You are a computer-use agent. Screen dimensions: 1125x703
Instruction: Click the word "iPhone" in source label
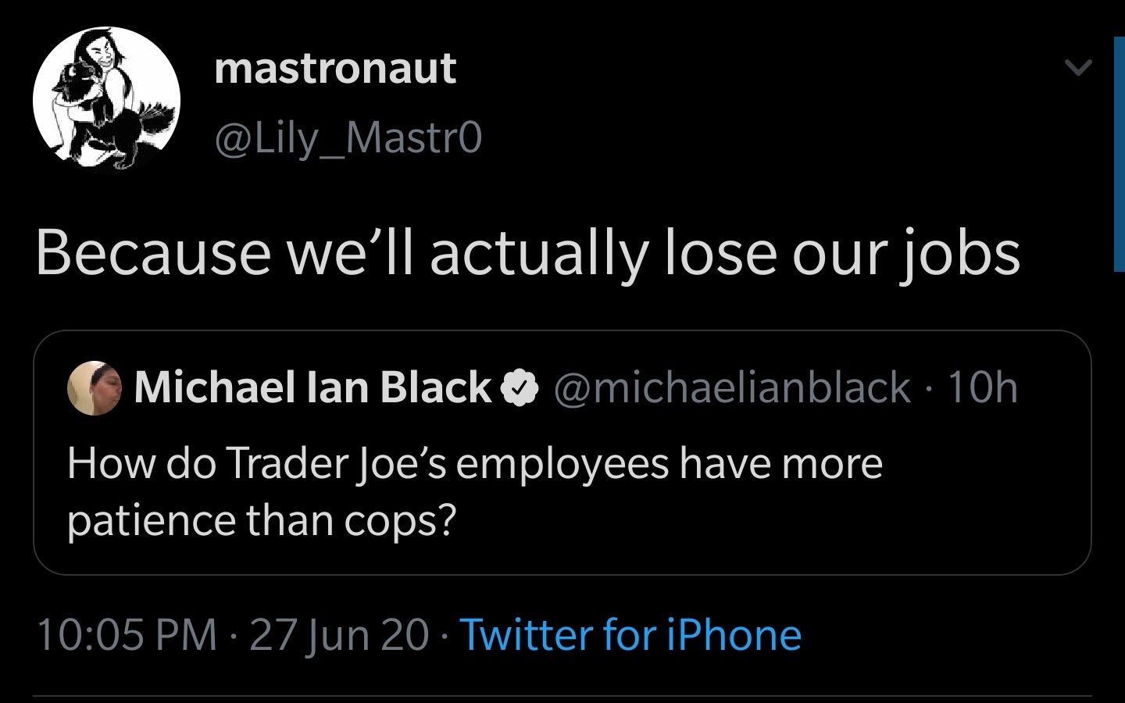click(734, 634)
